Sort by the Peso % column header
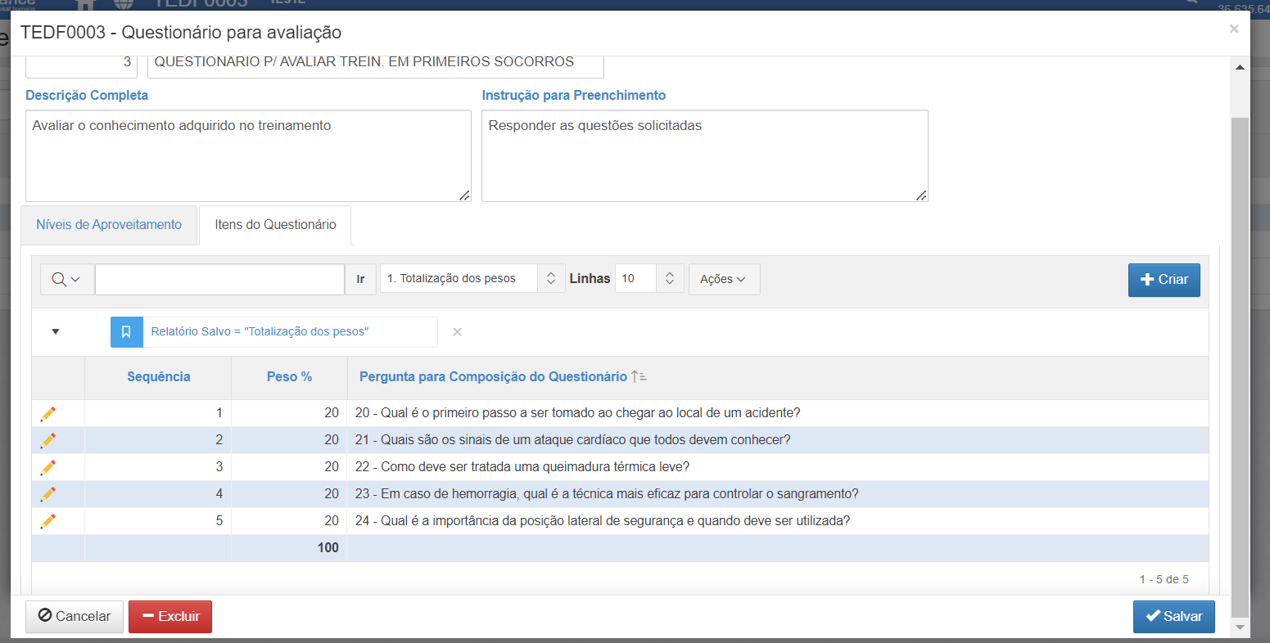 coord(289,377)
